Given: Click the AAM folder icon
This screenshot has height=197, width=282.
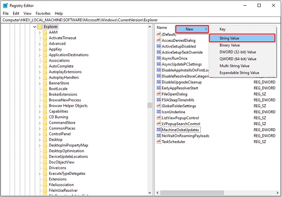Looking at the screenshot, I should click(x=45, y=32).
